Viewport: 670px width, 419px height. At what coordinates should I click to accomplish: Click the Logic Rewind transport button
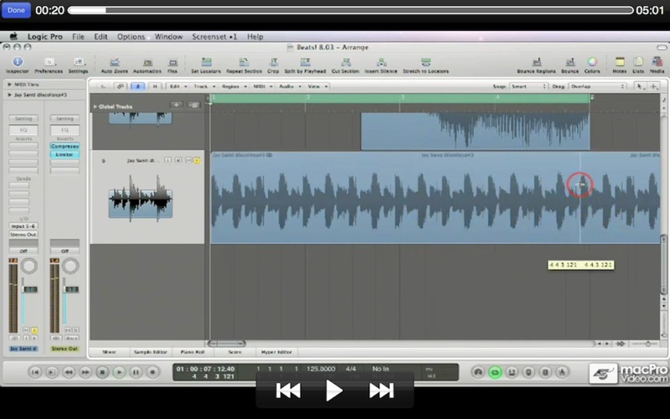pos(69,372)
